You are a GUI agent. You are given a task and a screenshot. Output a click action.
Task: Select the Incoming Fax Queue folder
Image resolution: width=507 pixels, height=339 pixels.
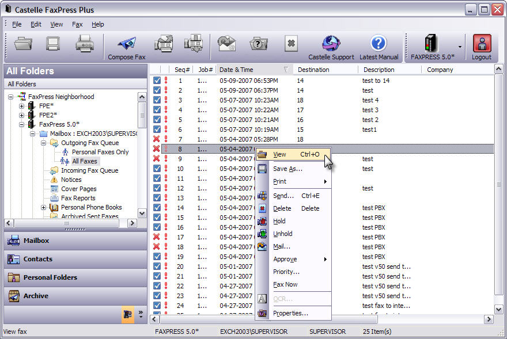coord(89,170)
